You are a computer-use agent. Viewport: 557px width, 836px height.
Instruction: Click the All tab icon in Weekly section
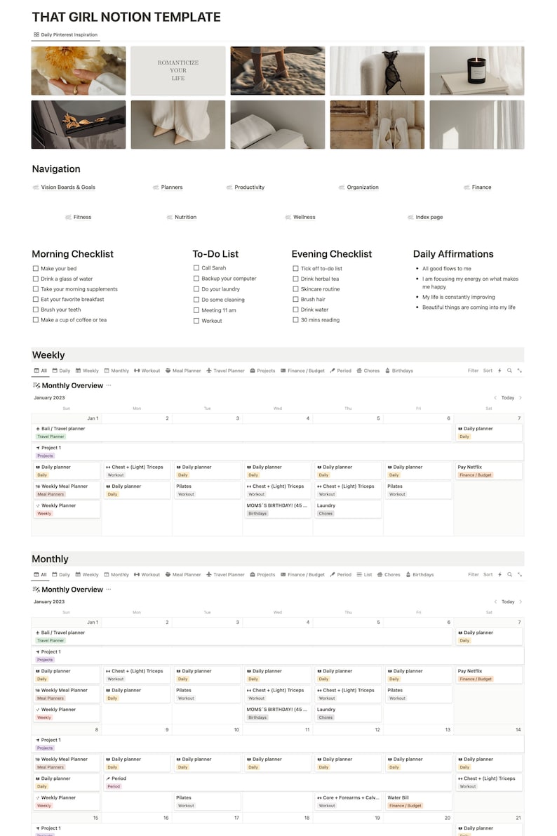click(x=36, y=371)
